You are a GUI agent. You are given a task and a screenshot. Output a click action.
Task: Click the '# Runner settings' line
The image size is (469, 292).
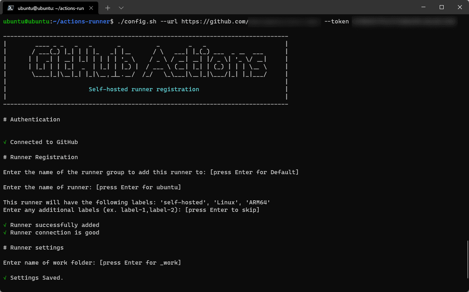(x=34, y=248)
